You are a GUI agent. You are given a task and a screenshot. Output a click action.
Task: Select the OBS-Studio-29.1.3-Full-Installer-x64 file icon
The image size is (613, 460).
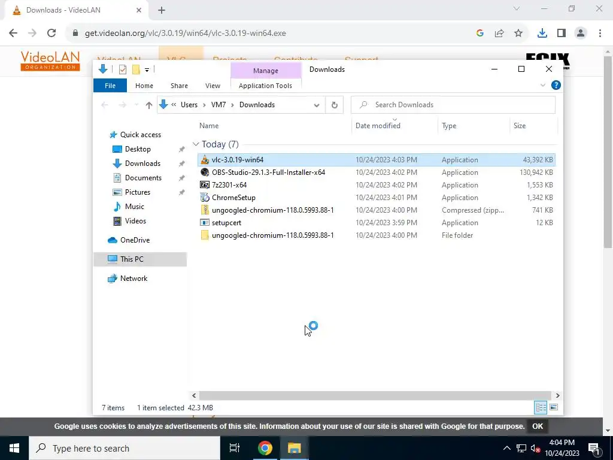coord(205,172)
